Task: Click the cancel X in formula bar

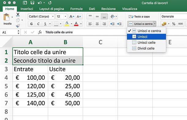Action: click(x=25, y=32)
